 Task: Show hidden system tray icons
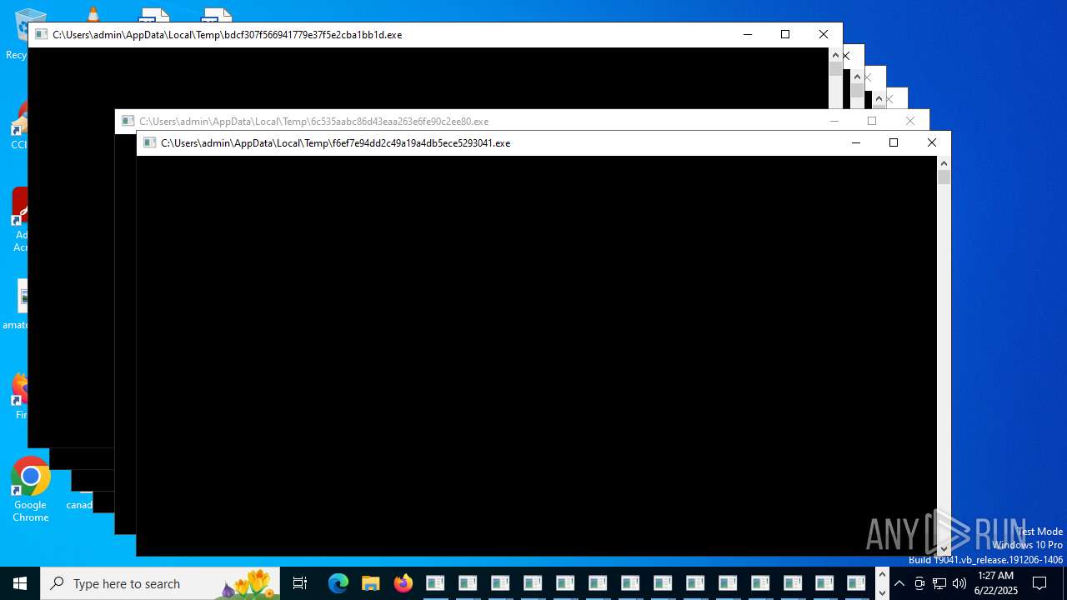pyautogui.click(x=899, y=583)
